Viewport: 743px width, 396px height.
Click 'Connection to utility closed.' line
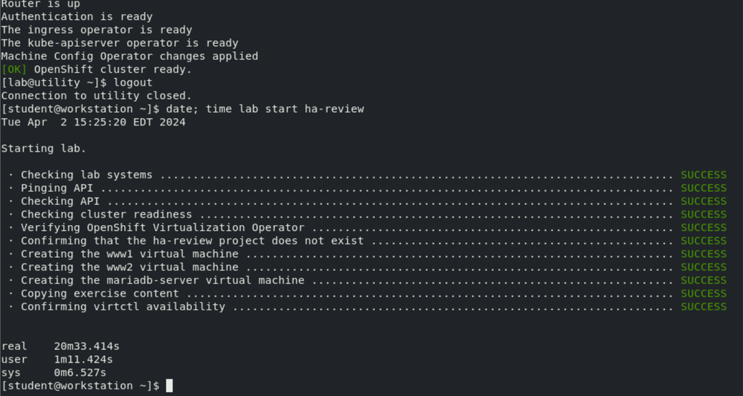point(96,96)
